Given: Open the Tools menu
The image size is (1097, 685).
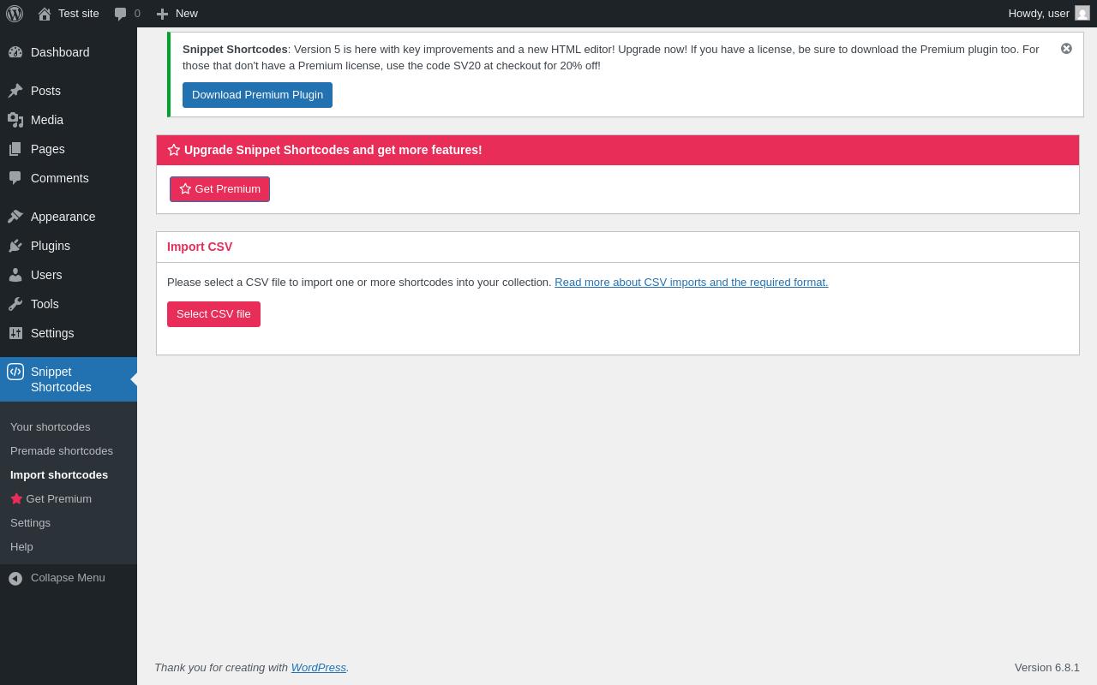Looking at the screenshot, I should [45, 304].
